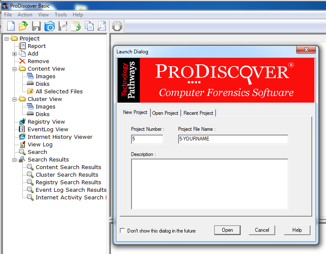Click the magnifier document search toolbar icon
The image size is (326, 254).
(x=102, y=26)
